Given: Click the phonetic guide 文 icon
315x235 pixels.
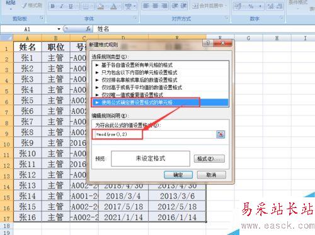Looking at the screenshot, I should (x=128, y=6).
